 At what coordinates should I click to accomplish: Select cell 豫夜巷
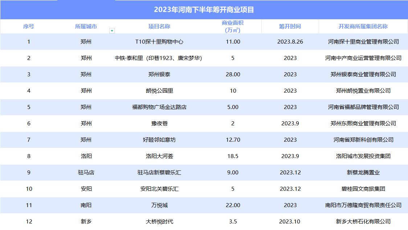[x=159, y=124]
